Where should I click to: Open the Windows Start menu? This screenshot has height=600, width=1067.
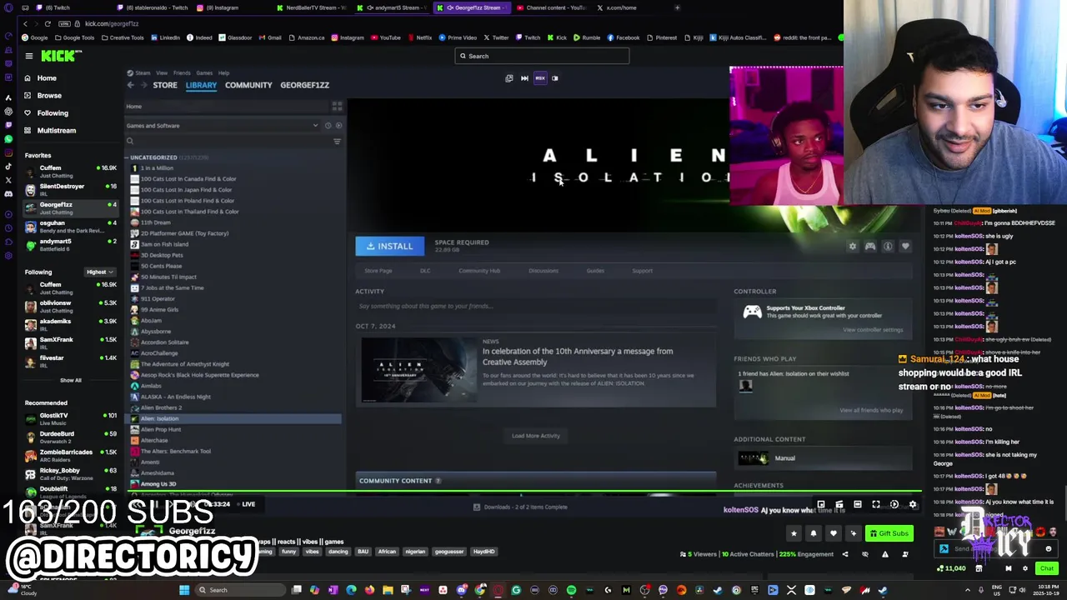click(x=183, y=590)
